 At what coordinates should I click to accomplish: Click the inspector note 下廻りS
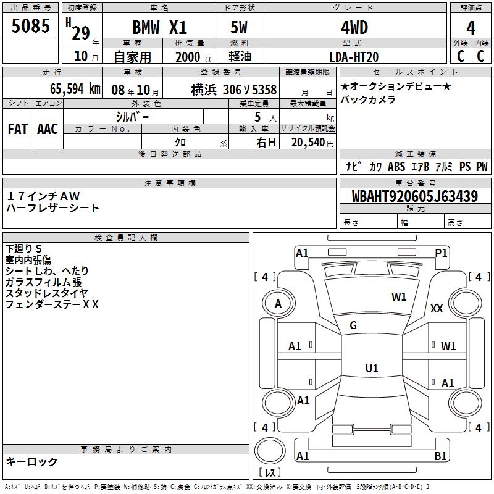point(23,249)
